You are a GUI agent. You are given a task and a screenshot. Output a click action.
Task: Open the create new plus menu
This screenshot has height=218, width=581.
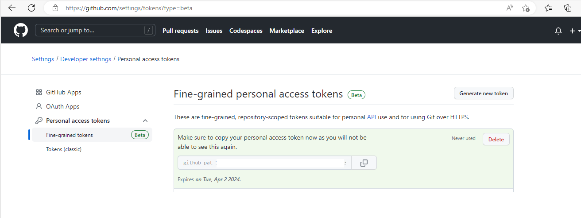pyautogui.click(x=574, y=31)
